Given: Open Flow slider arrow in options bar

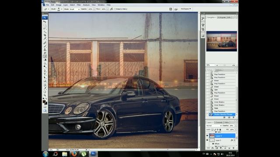Looking at the screenshot, I should coord(107,9).
